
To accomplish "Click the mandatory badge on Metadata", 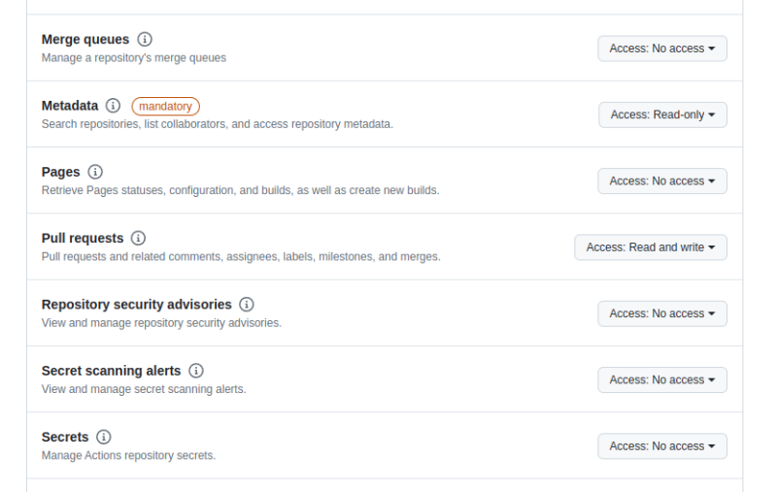I will pos(165,106).
